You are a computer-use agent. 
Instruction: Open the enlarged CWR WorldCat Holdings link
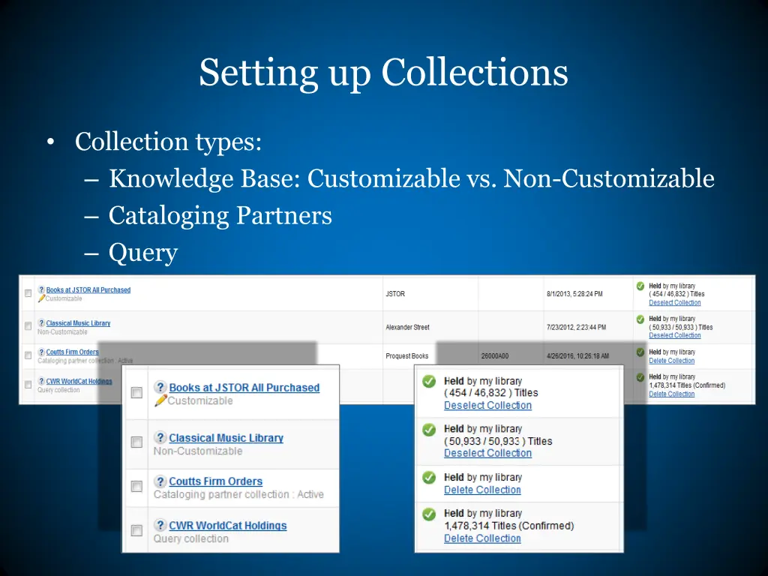click(227, 526)
